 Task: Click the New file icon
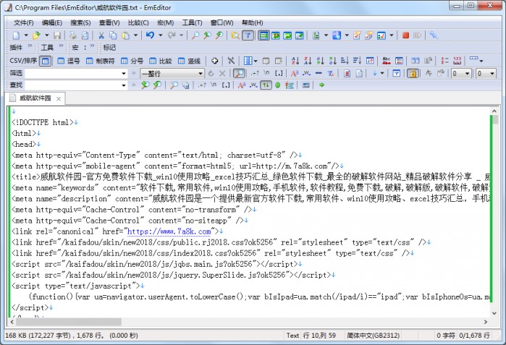pyautogui.click(x=16, y=35)
